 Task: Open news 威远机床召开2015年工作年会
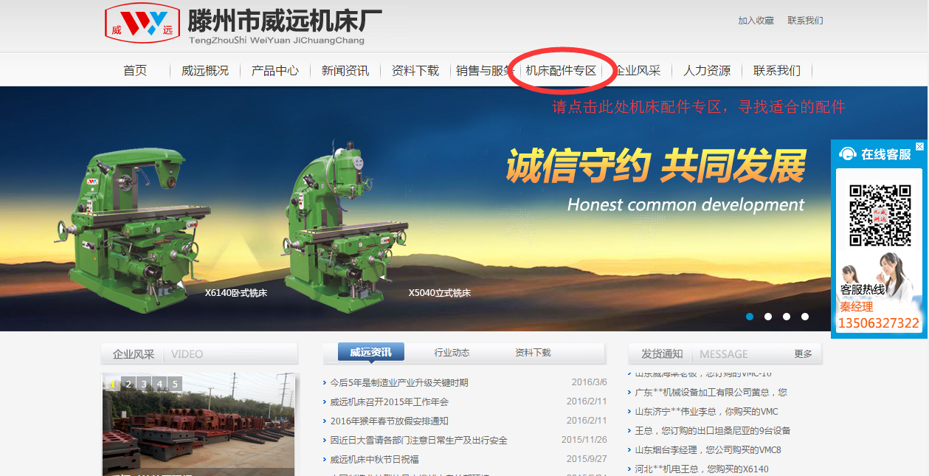(x=389, y=401)
